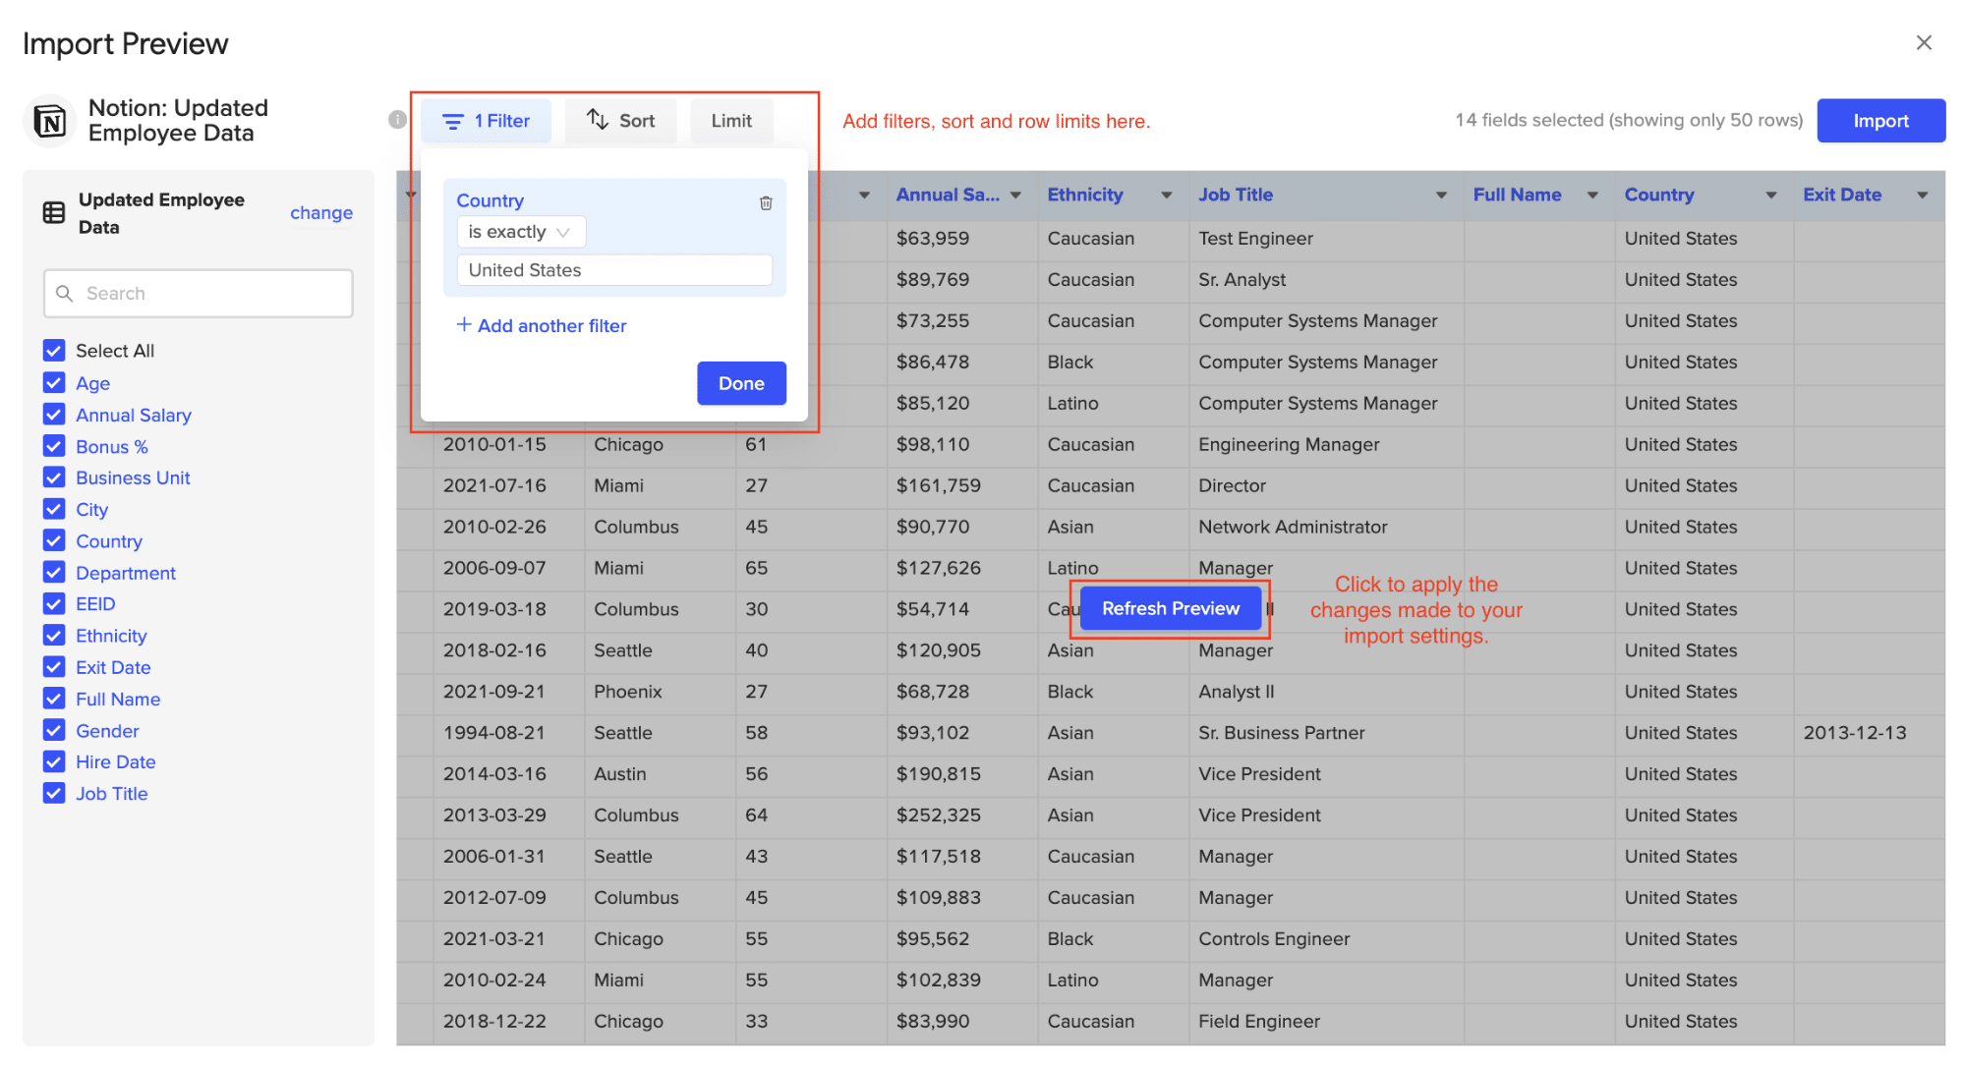The image size is (1965, 1067).
Task: Click the Notion logo icon
Action: pyautogui.click(x=50, y=121)
